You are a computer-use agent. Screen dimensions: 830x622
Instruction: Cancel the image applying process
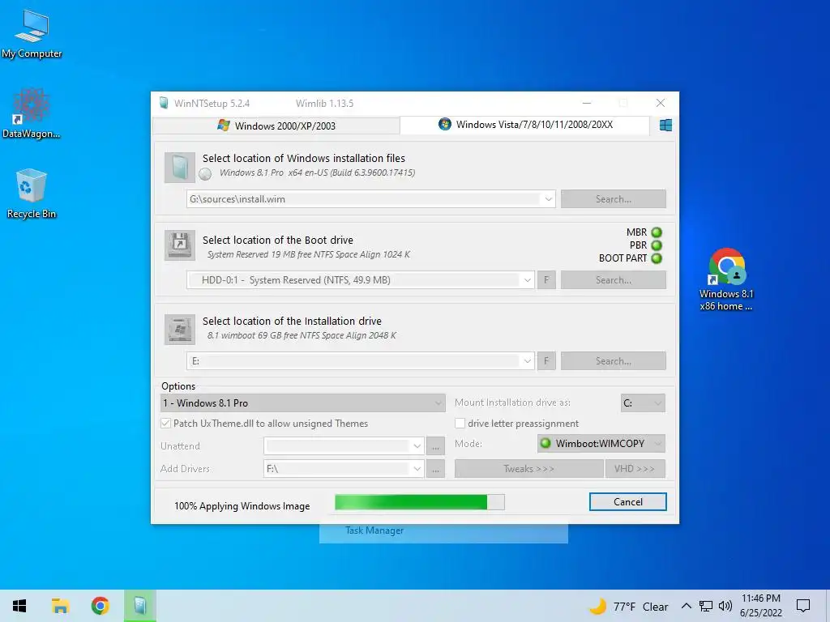point(628,502)
